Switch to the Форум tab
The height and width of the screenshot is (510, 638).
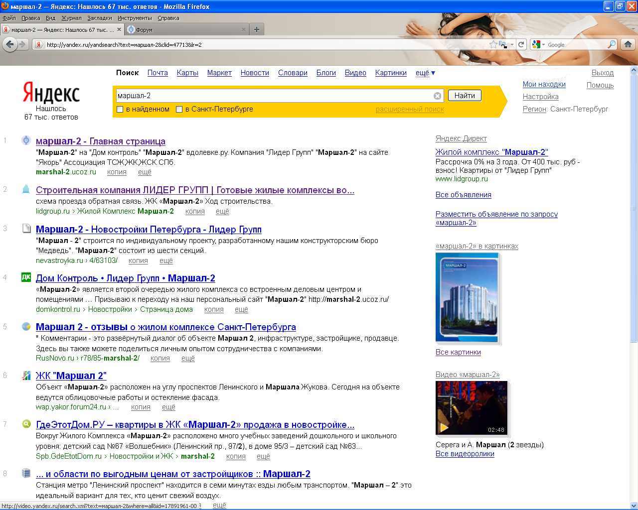point(187,29)
